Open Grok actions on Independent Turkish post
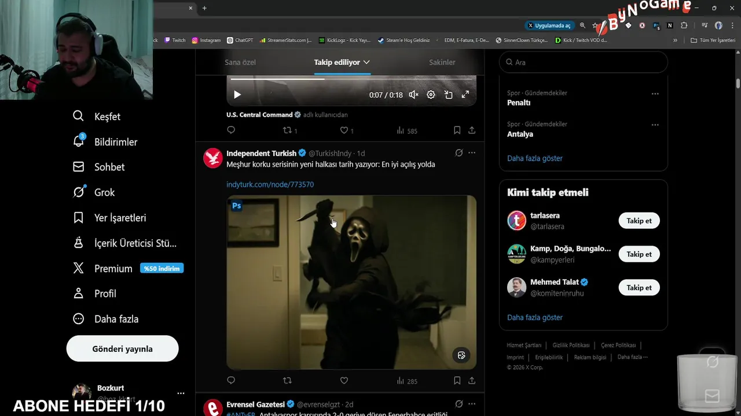This screenshot has width=741, height=416. [458, 153]
